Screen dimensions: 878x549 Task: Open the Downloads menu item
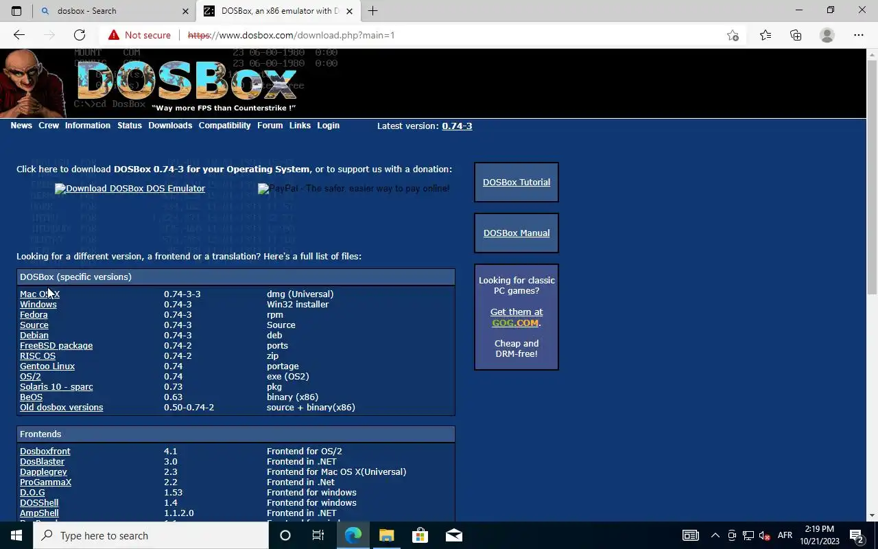170,126
